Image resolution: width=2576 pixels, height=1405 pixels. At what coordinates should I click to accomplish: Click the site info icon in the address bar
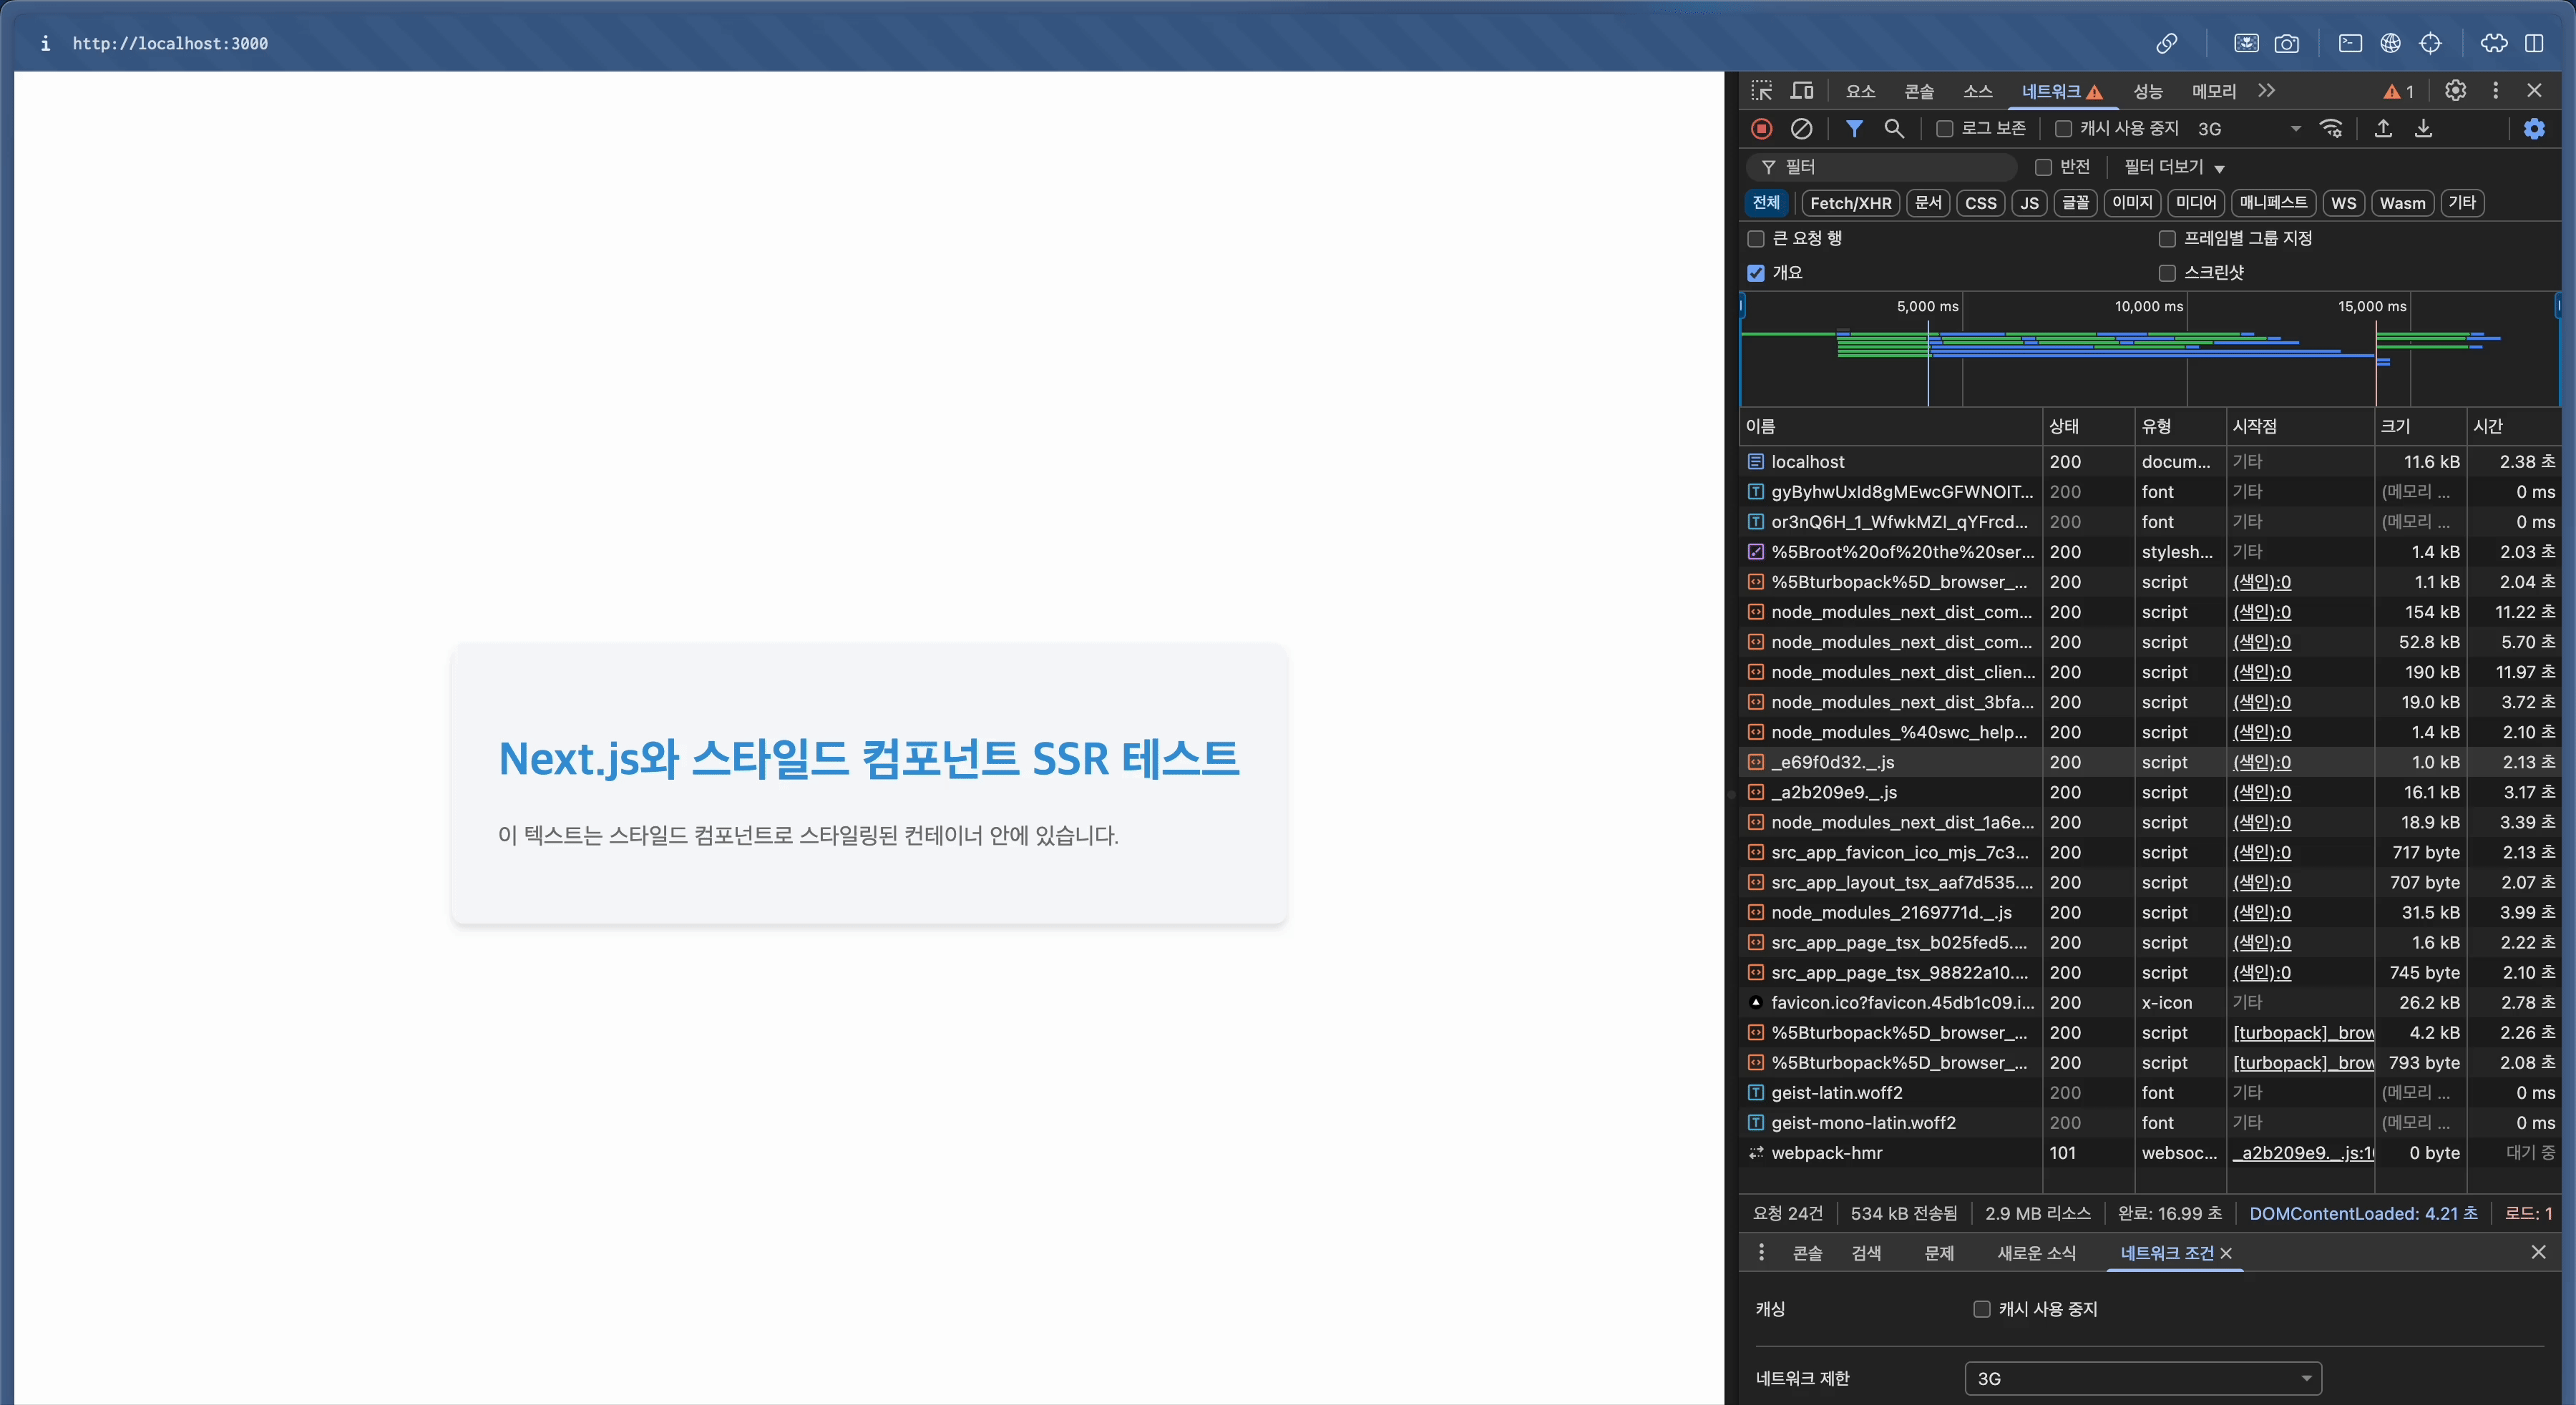point(45,43)
